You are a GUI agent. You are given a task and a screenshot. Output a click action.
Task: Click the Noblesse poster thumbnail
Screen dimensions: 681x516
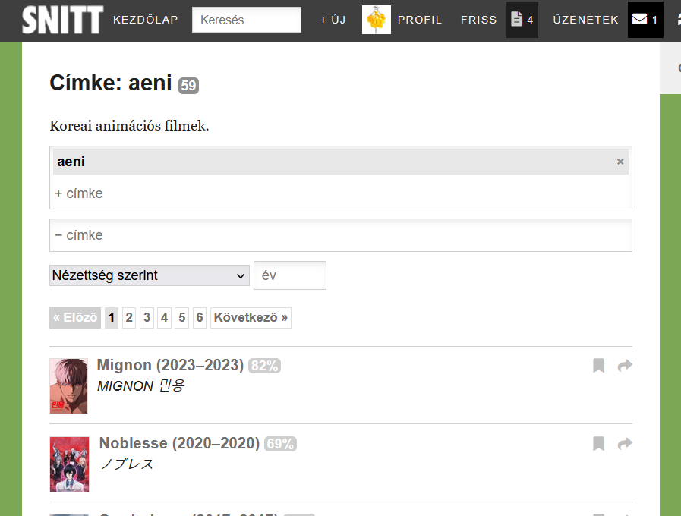click(69, 464)
